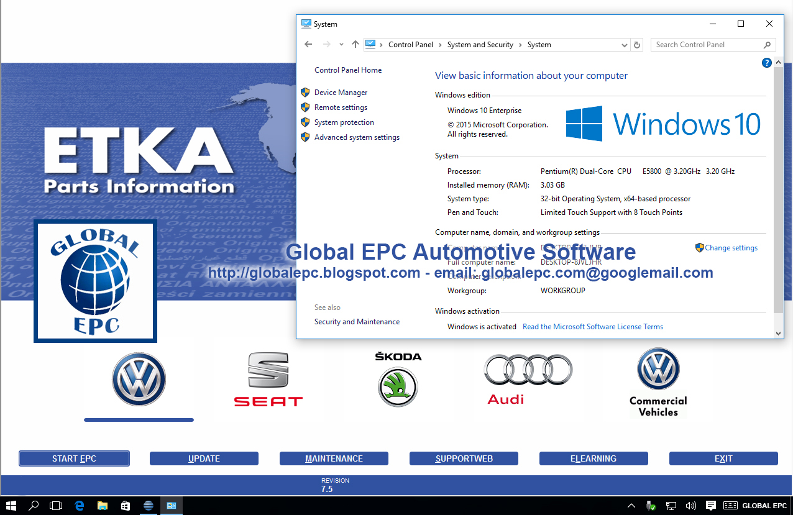
Task: Open the touch keyboard tray icon
Action: pyautogui.click(x=731, y=506)
